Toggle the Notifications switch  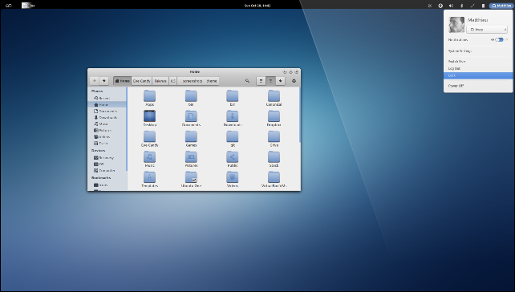(x=499, y=40)
